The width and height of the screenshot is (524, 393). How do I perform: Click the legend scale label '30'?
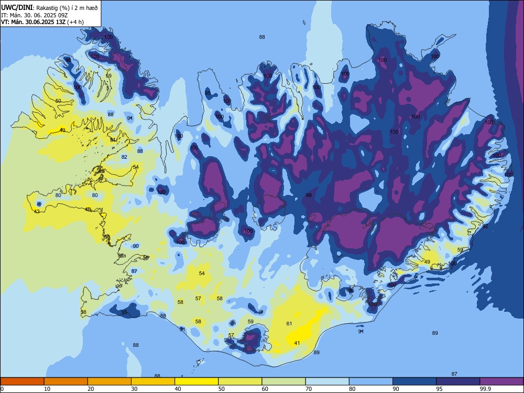click(134, 389)
